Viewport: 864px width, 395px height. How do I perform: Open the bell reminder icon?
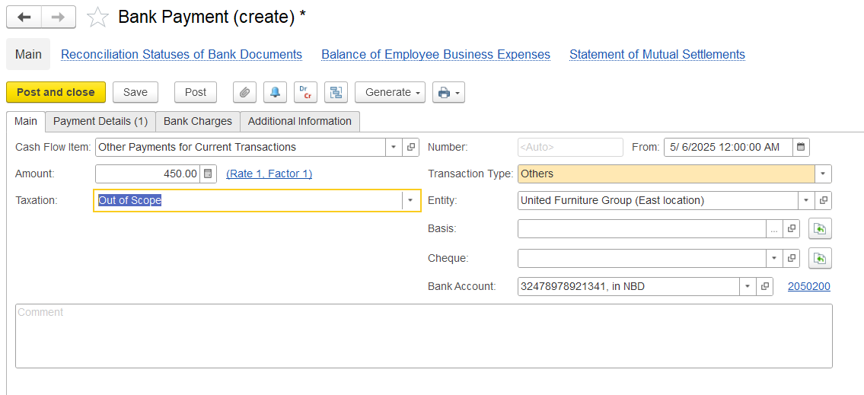pos(275,93)
